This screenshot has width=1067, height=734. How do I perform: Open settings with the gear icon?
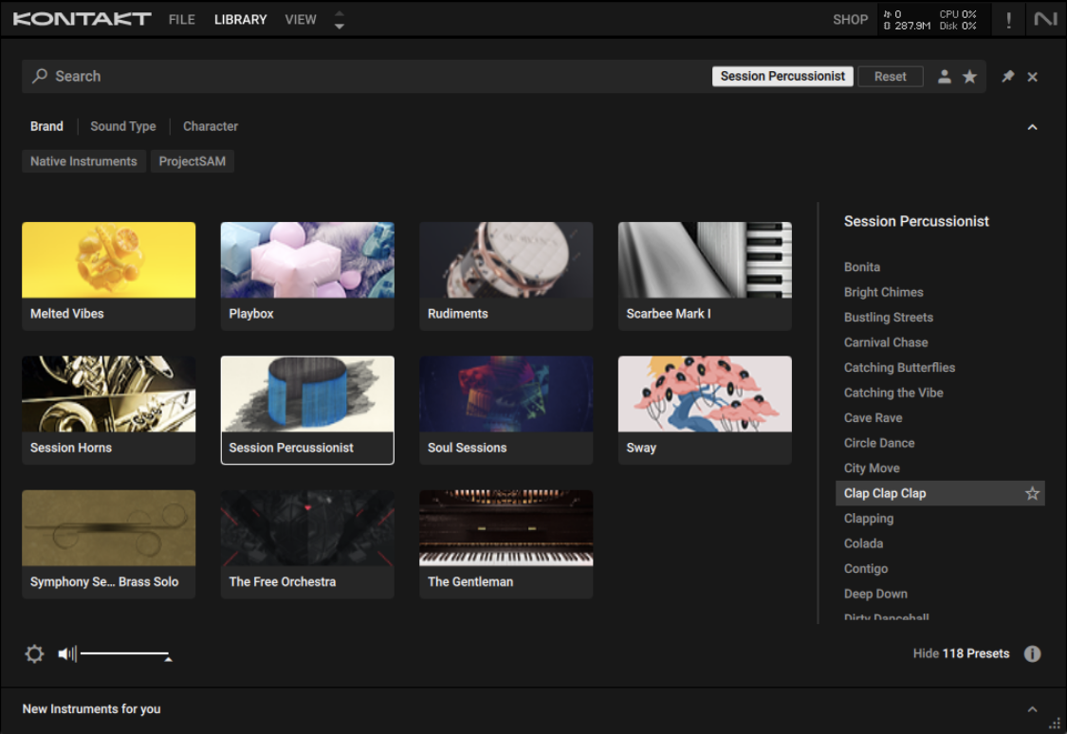[34, 653]
